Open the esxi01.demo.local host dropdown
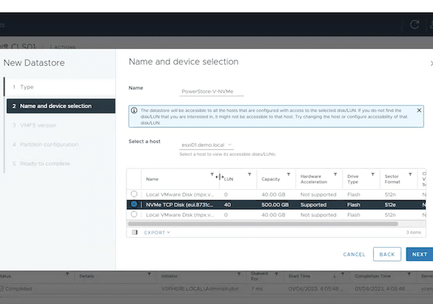433x304 pixels. point(207,145)
